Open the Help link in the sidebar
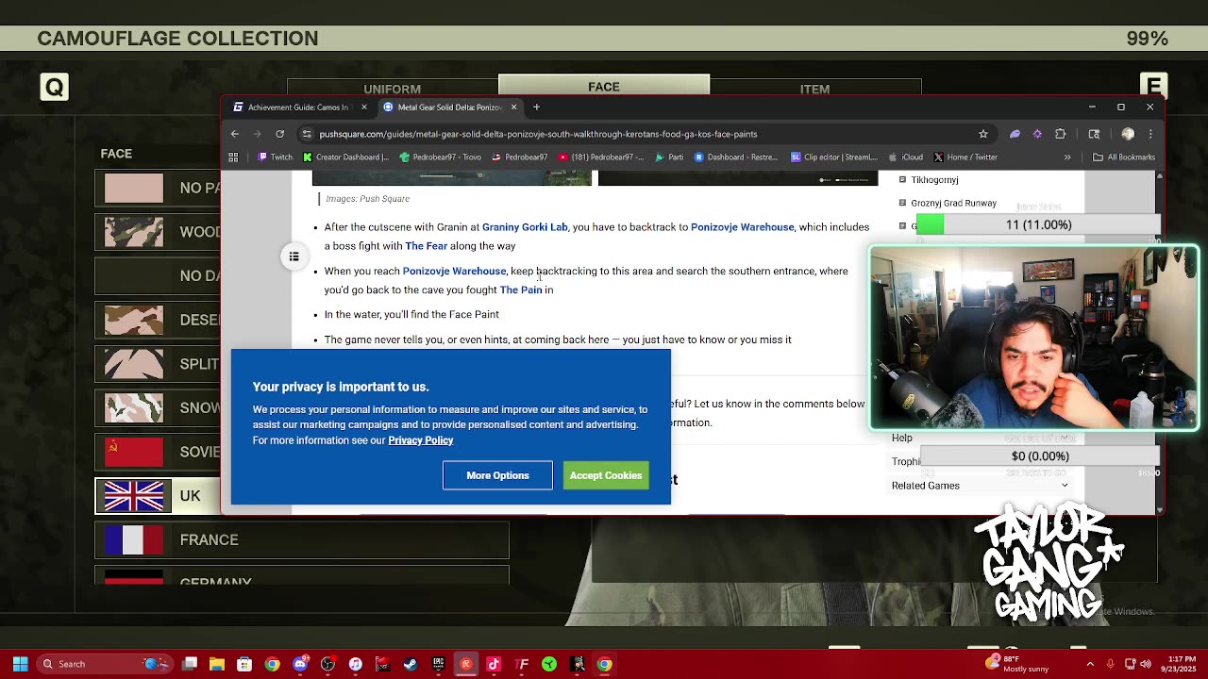This screenshot has height=679, width=1208. (902, 438)
